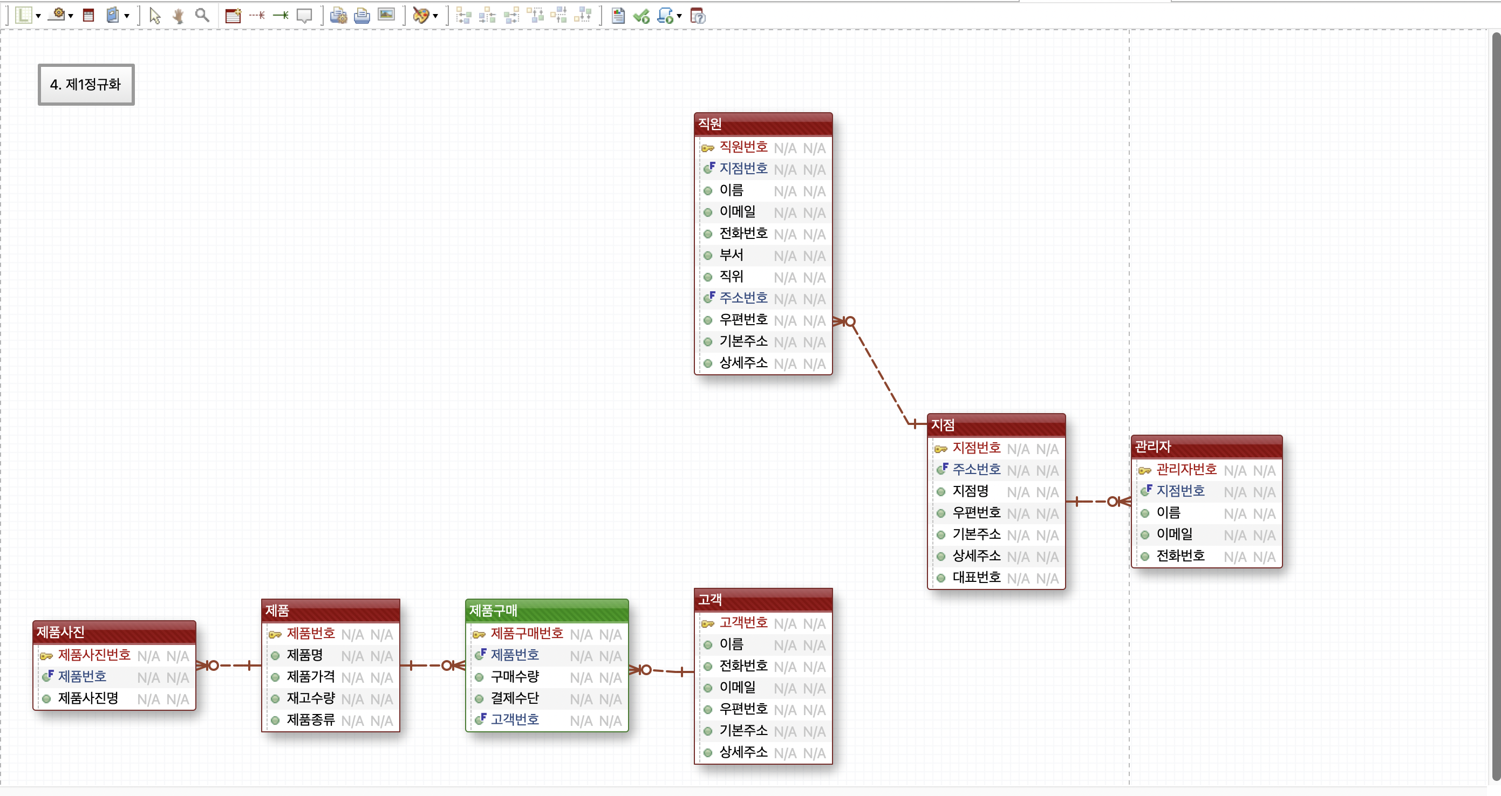1501x796 pixels.
Task: Select the 제품사진 table header
Action: coord(114,633)
